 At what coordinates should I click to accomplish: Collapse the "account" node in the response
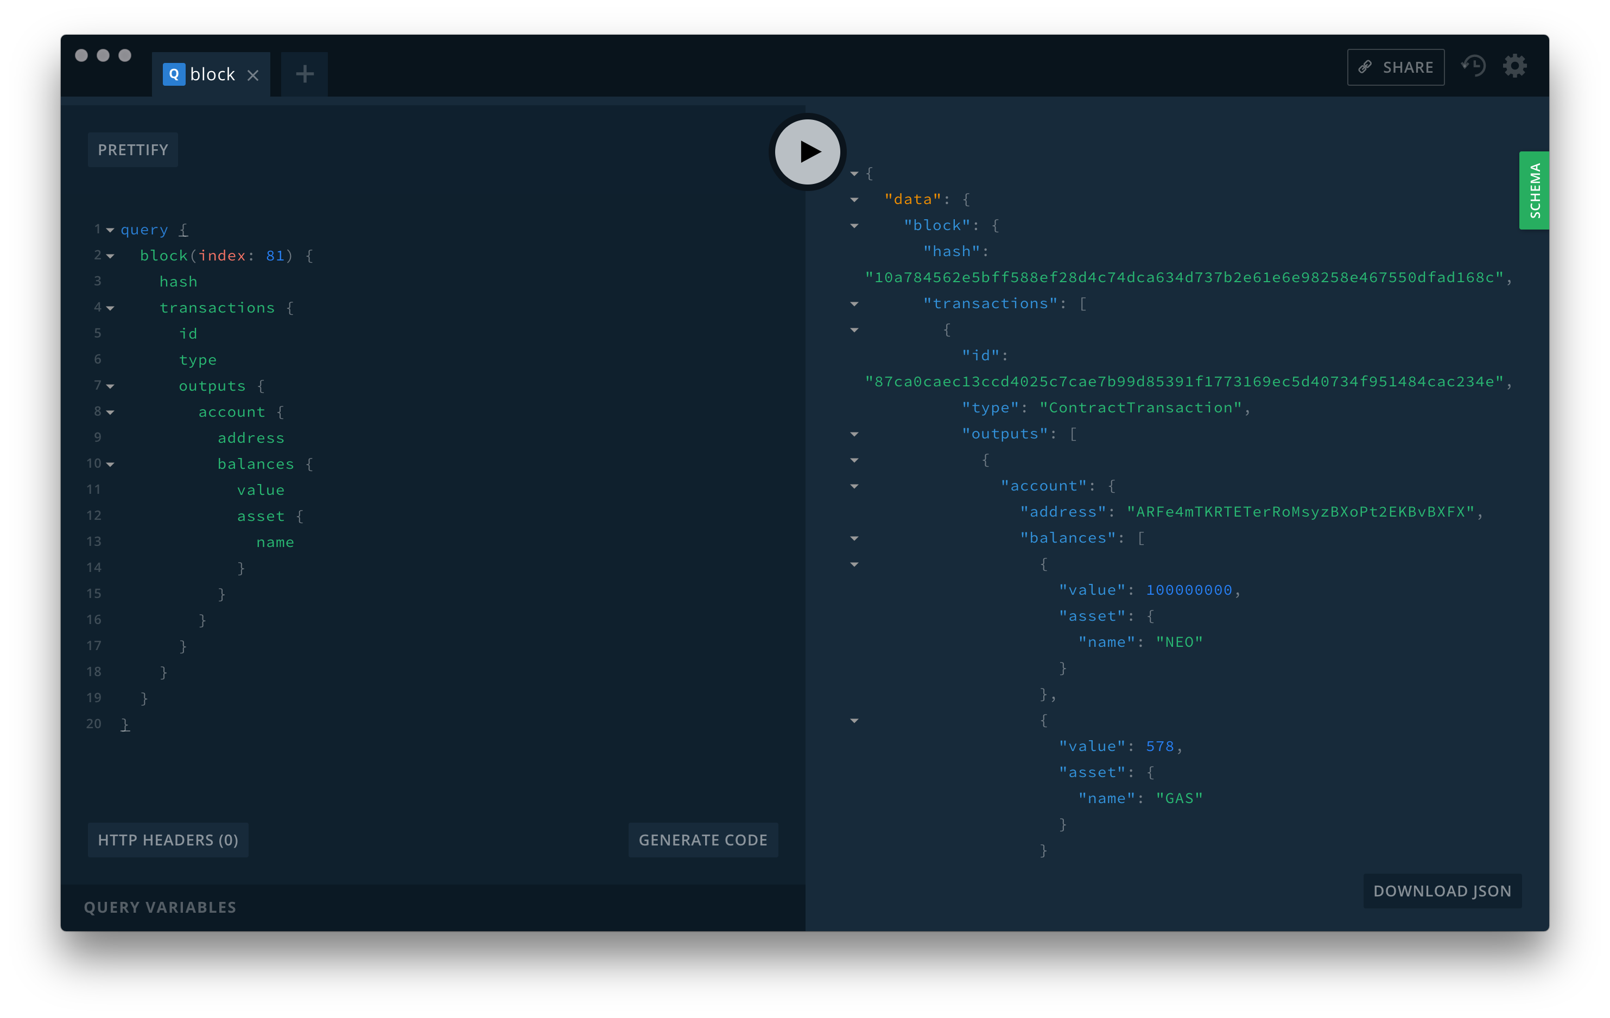click(x=854, y=486)
